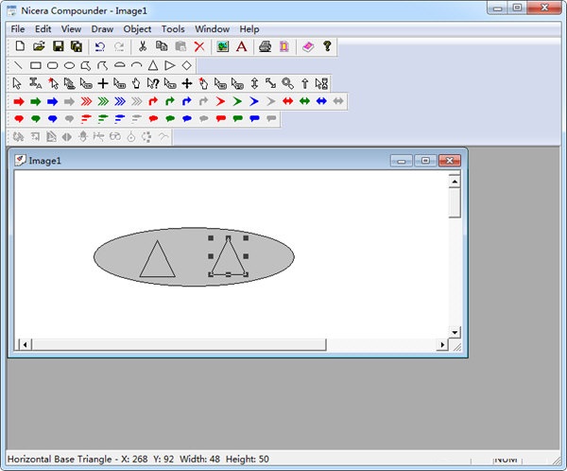Select the line drawing tool
Image resolution: width=567 pixels, height=471 pixels.
click(19, 65)
